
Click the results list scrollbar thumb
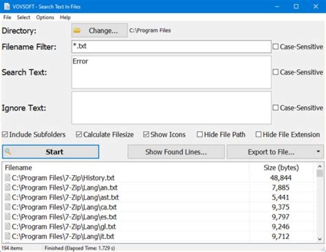320,173
